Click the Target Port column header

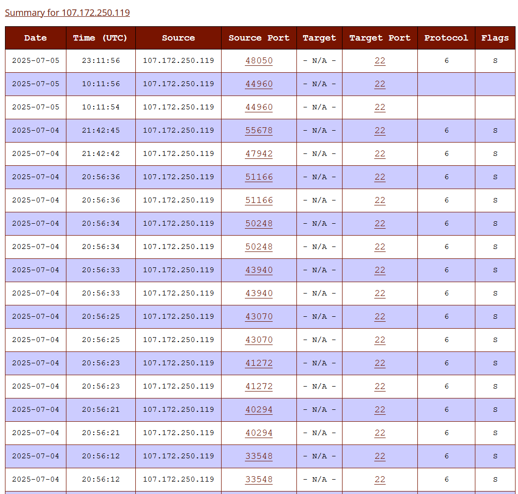380,38
